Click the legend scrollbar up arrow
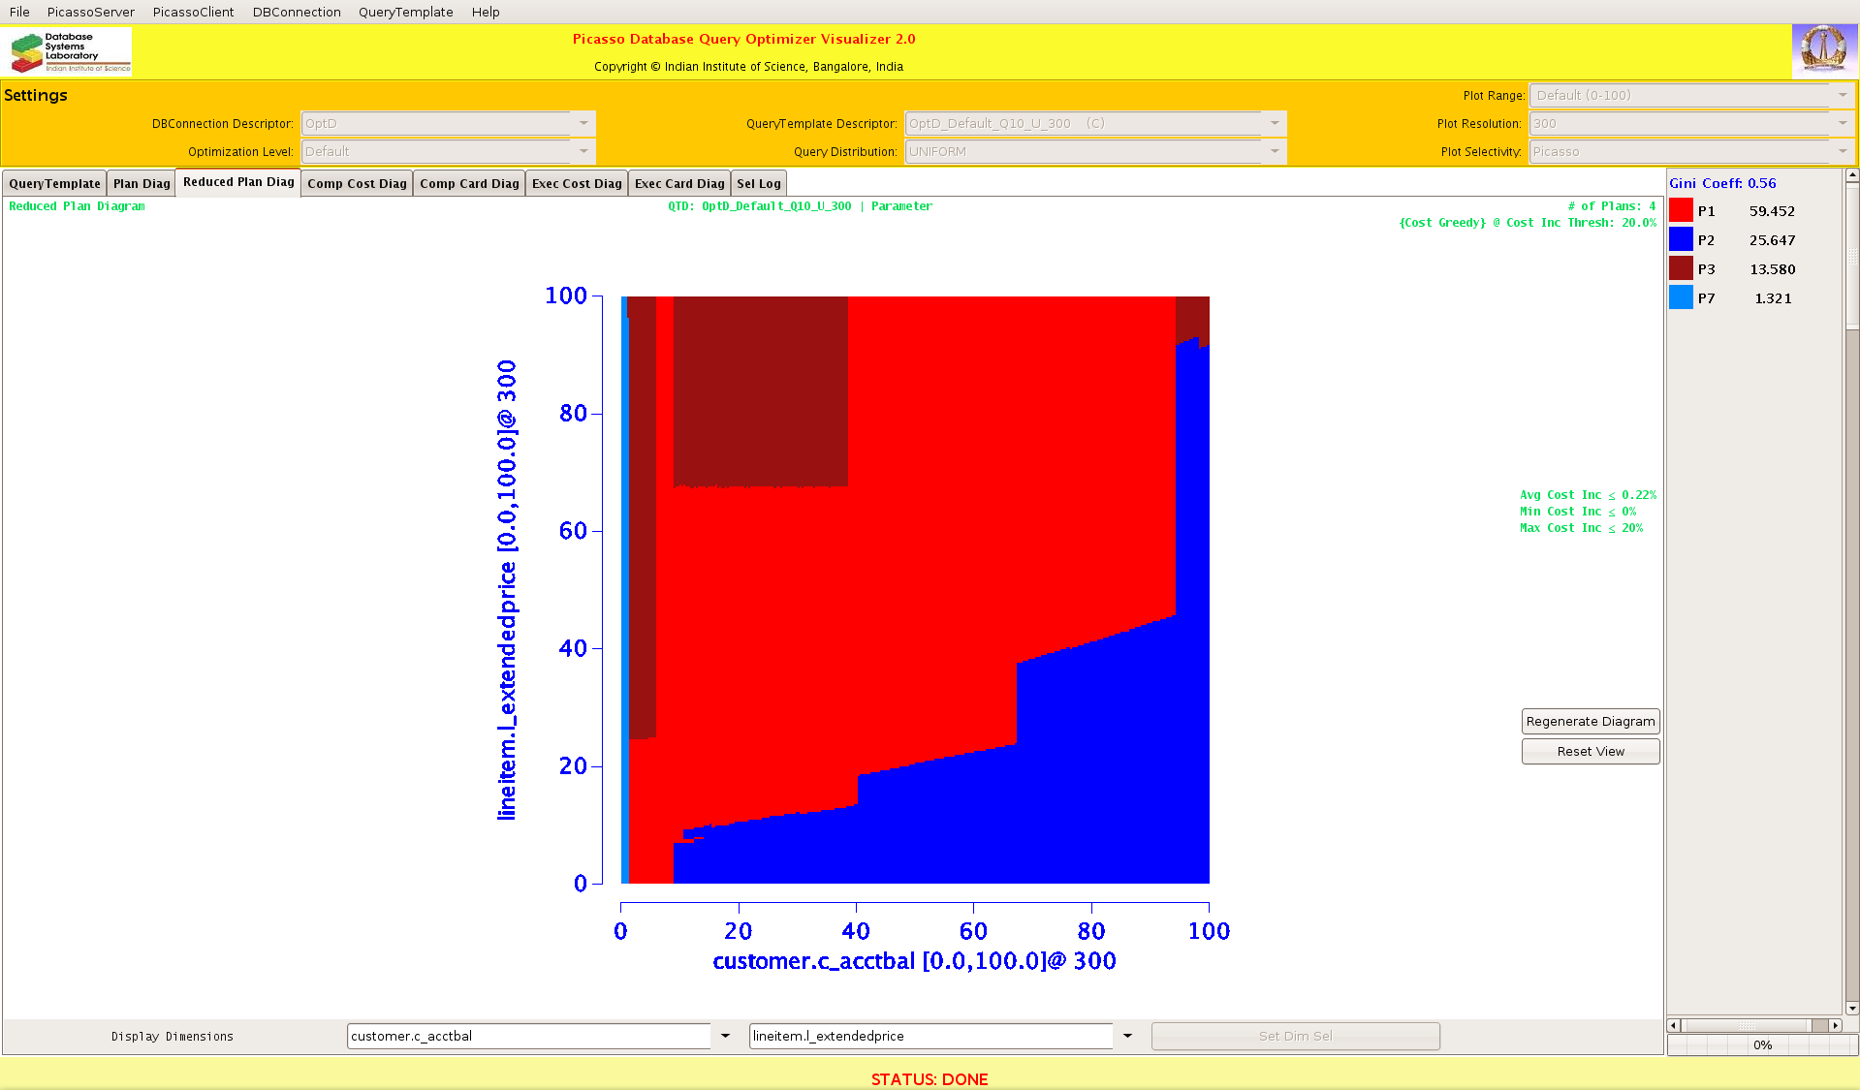The height and width of the screenshot is (1090, 1860). 1851,175
